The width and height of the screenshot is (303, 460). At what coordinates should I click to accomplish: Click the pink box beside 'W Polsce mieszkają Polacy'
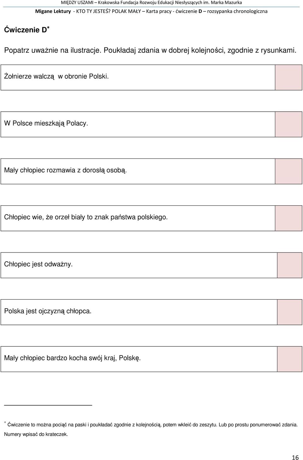288,124
